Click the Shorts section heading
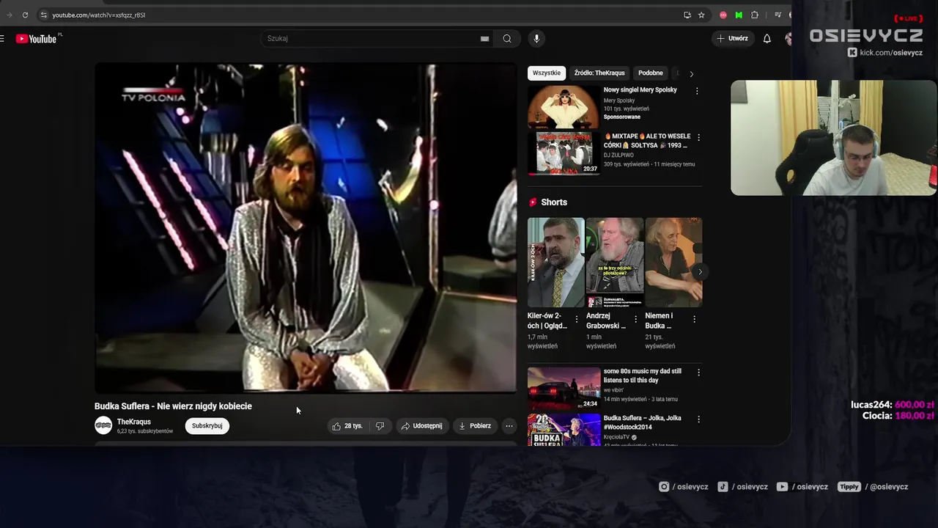This screenshot has height=528, width=938. click(554, 202)
